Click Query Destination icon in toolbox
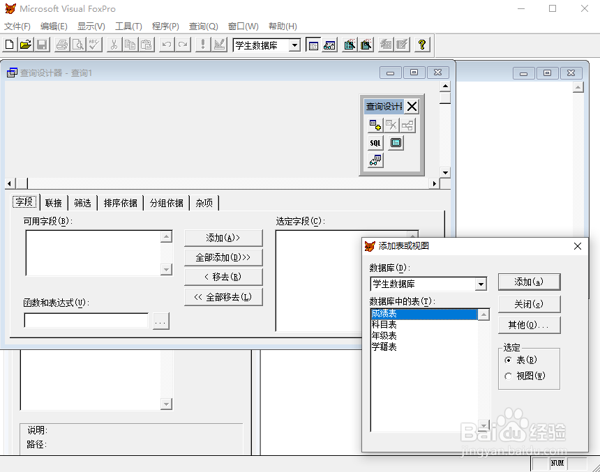 [x=375, y=160]
